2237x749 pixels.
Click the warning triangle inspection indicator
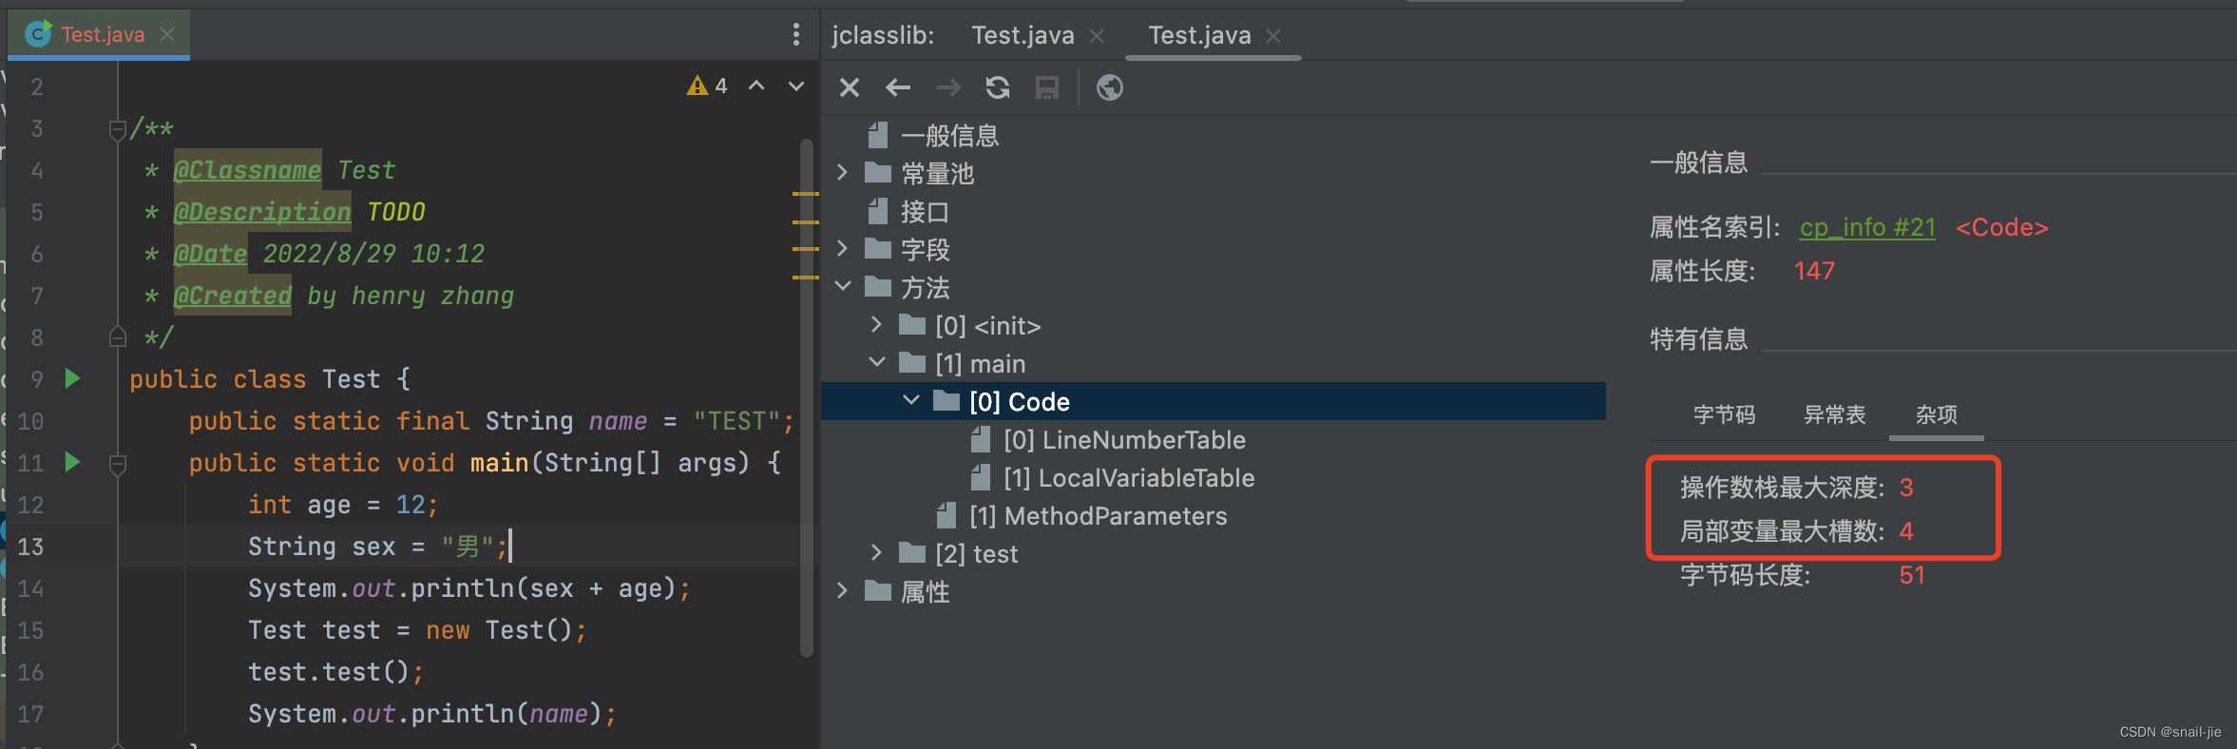point(698,86)
